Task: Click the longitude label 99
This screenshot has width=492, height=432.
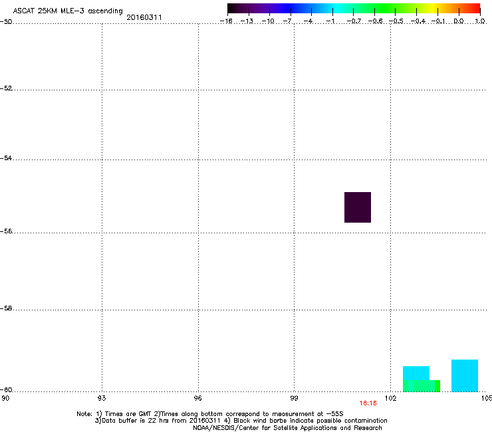Action: (x=294, y=398)
